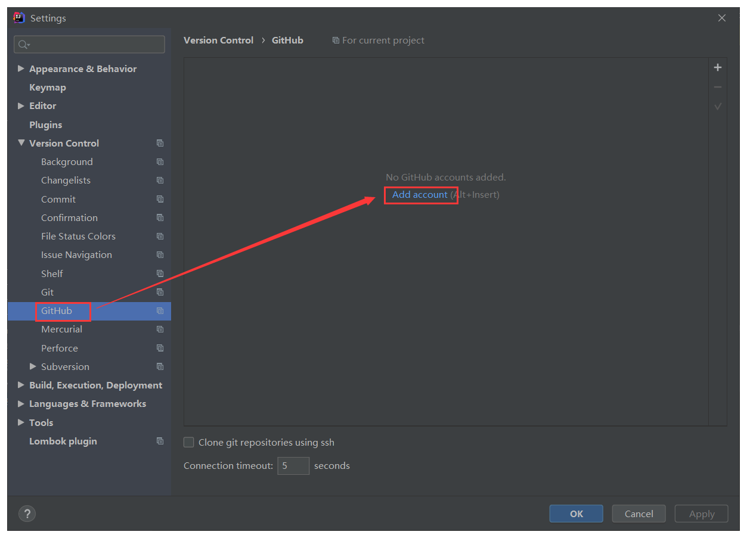This screenshot has width=747, height=538.
Task: Click the minus remove account icon
Action: (x=718, y=87)
